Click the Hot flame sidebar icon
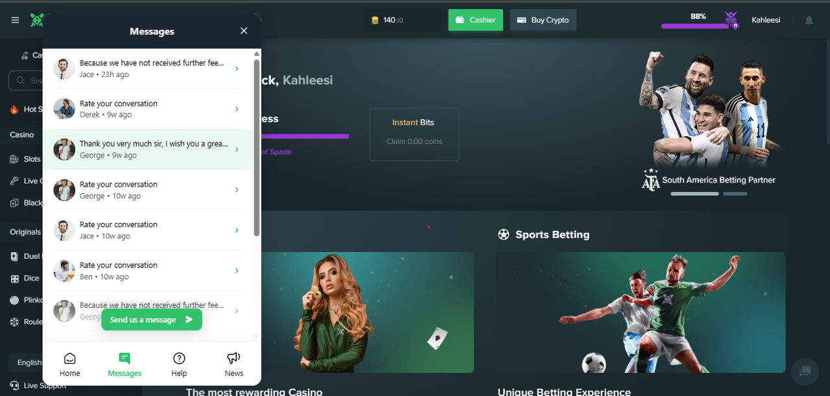Viewport: 830px width, 396px height. click(14, 109)
